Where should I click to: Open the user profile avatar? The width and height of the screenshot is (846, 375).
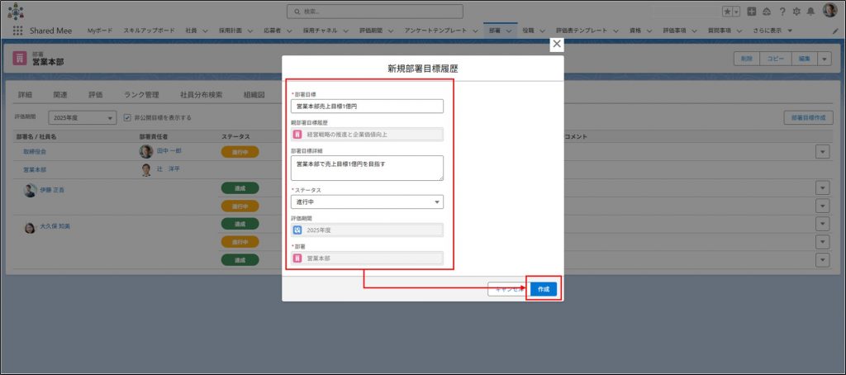pos(829,11)
